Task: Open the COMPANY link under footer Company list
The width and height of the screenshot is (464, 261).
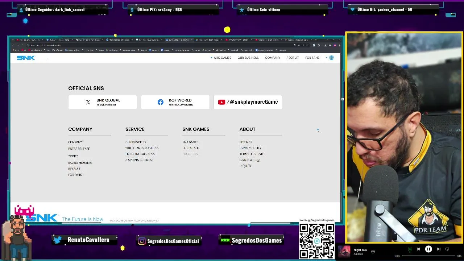Action: [x=75, y=142]
